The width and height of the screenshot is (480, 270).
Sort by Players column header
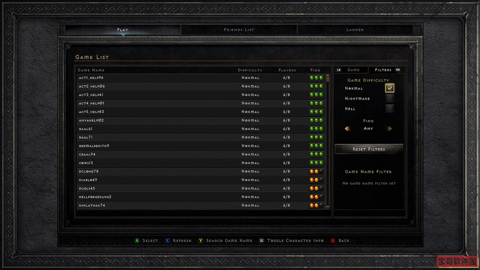[287, 70]
